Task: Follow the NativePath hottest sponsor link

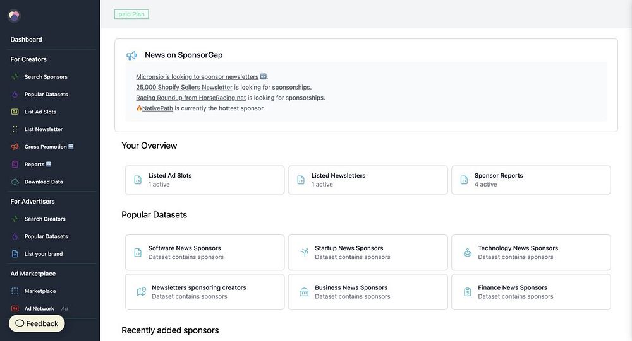Action: (x=157, y=108)
